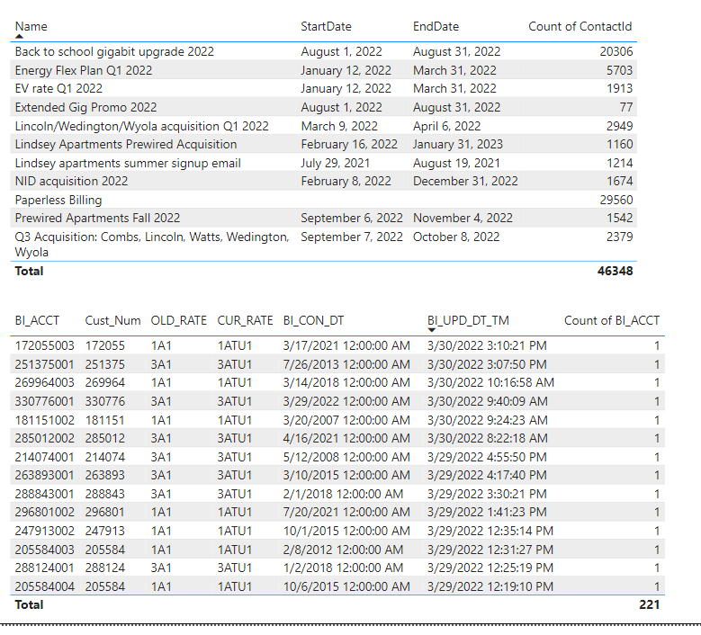Click the total value 46348
The height and width of the screenshot is (635, 701).
click(616, 272)
